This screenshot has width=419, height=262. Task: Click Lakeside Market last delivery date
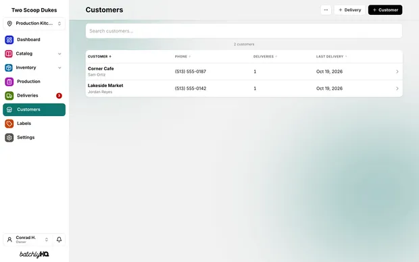(329, 88)
